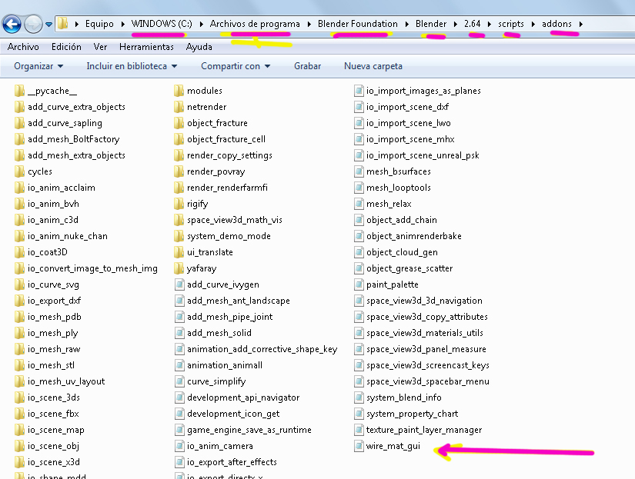This screenshot has width=635, height=479.
Task: Select the io_import_images_as_planes file icon
Action: coord(359,91)
